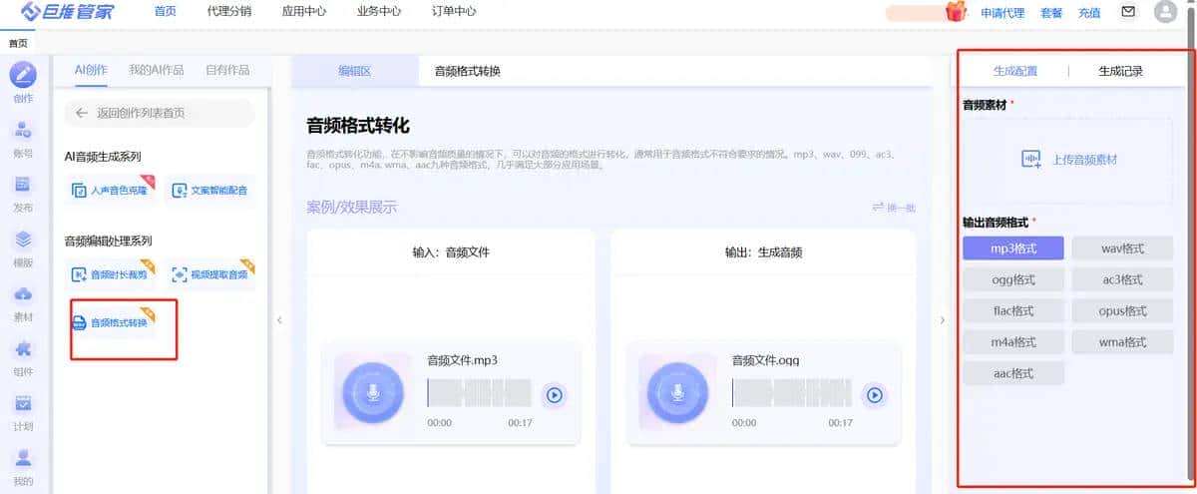Viewport: 1197px width, 494px height.
Task: Switch to the 编辑区 tab
Action: tap(355, 71)
